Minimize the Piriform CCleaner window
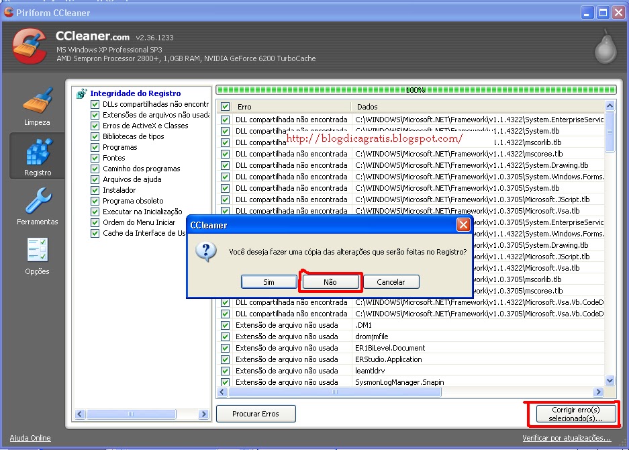This screenshot has height=450, width=629. coord(587,13)
